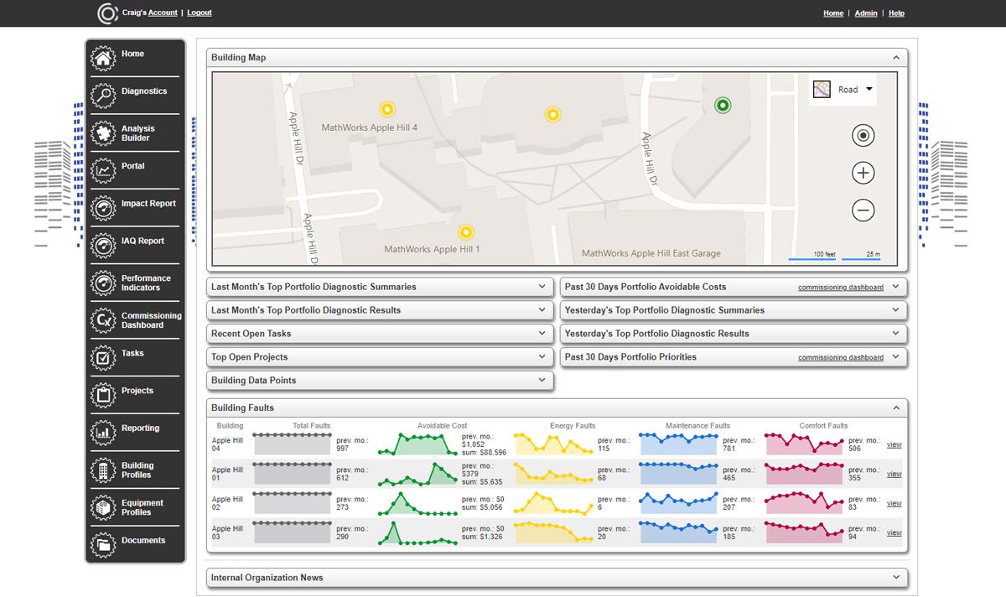Open Reporting from the sidebar menu

click(140, 428)
